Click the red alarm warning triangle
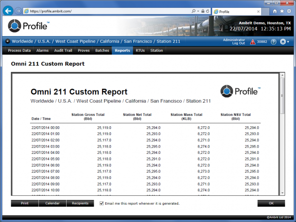 point(253,42)
